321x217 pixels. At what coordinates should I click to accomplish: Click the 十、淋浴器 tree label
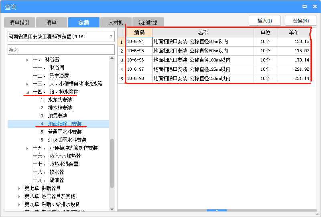46,60
